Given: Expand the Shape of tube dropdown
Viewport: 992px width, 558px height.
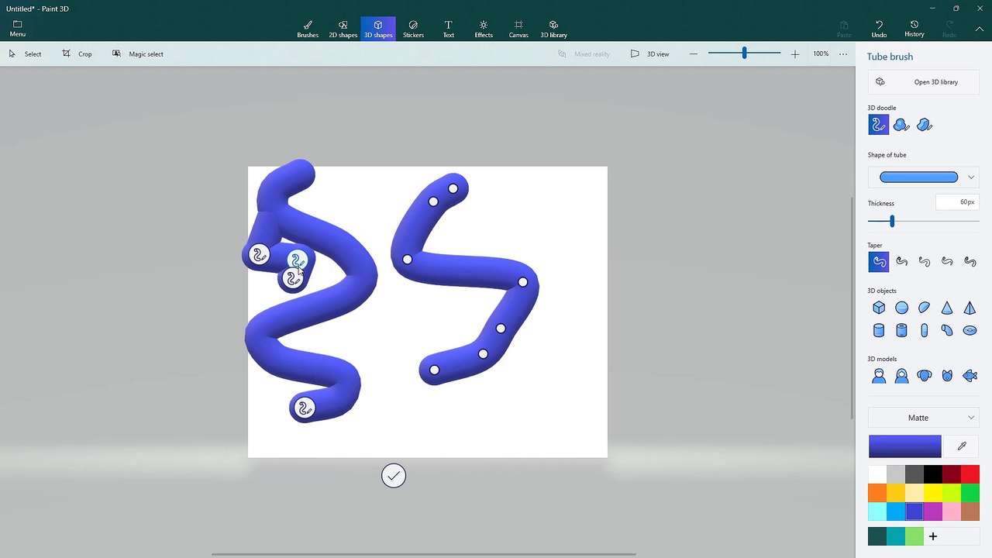Looking at the screenshot, I should pos(924,177).
